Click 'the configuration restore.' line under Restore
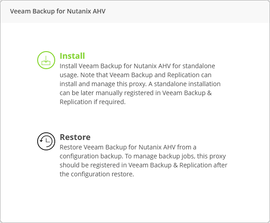The width and height of the screenshot is (270, 223). 96,174
